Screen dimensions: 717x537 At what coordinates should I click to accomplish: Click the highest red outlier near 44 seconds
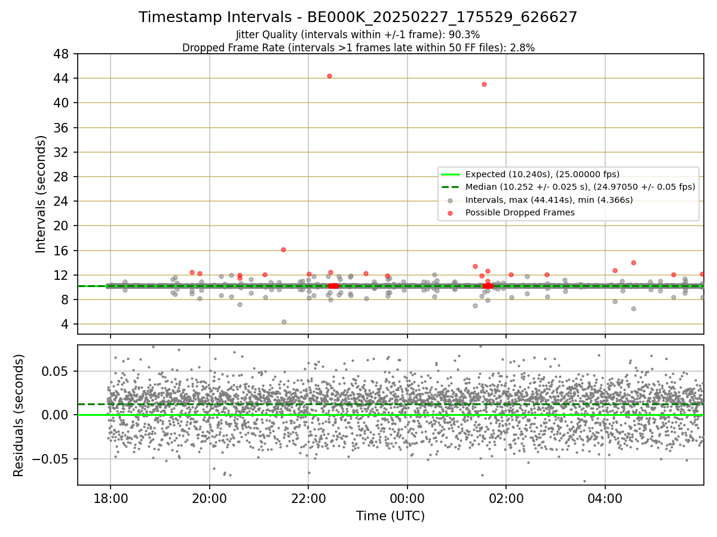(329, 76)
